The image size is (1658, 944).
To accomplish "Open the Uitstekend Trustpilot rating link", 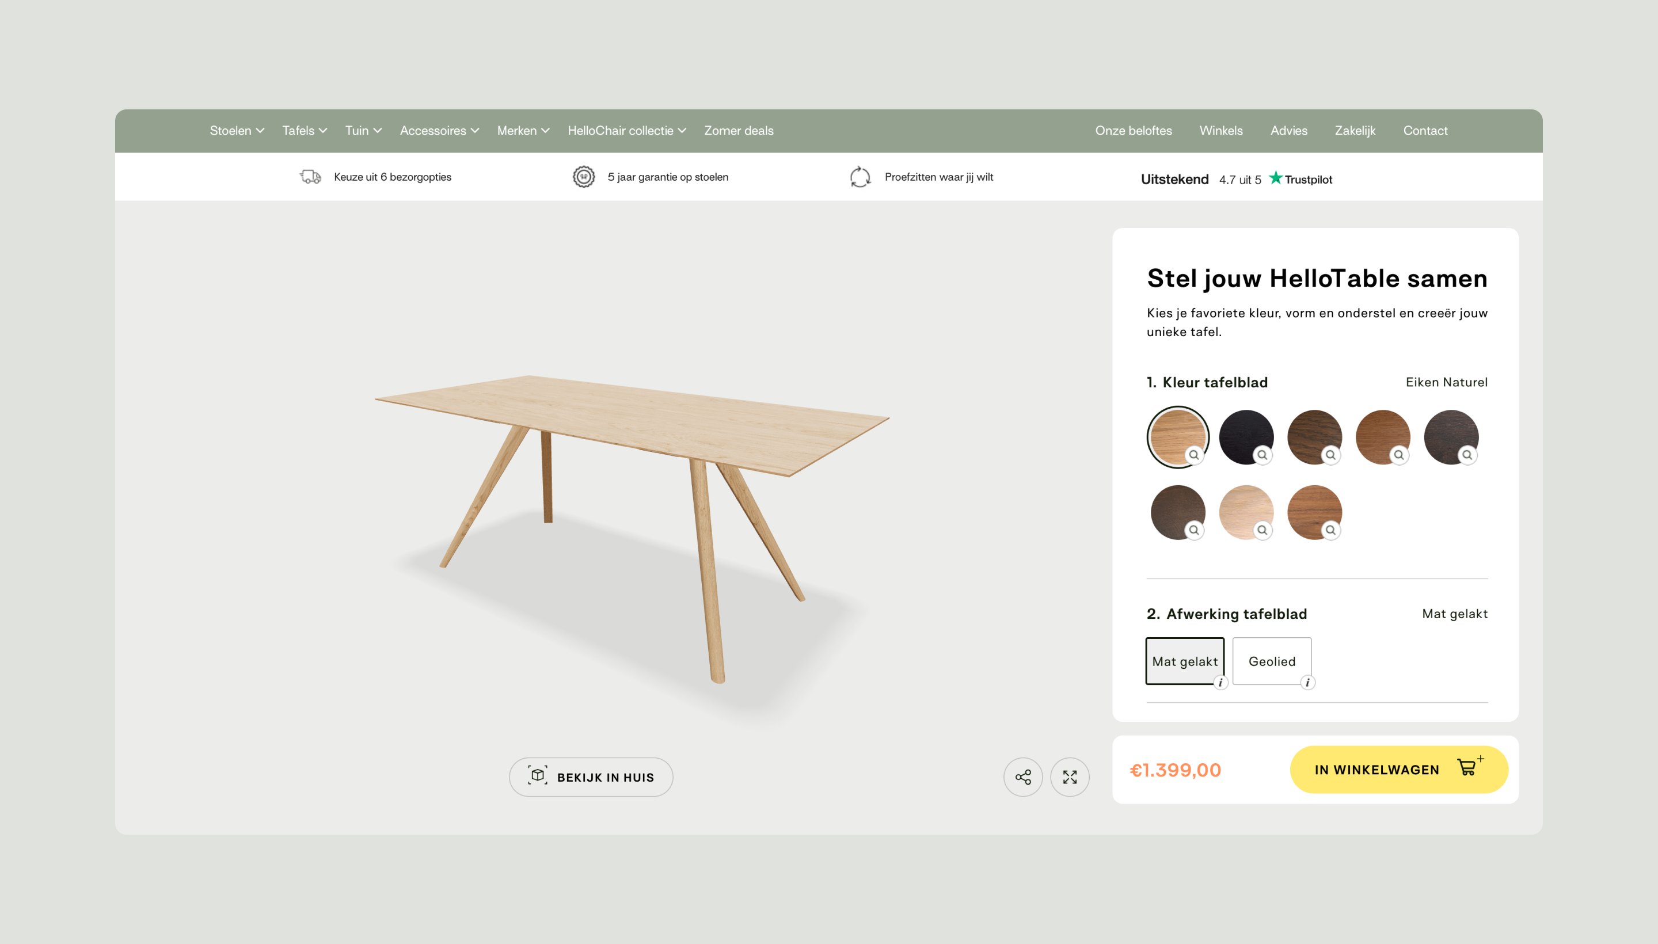I will click(1236, 178).
